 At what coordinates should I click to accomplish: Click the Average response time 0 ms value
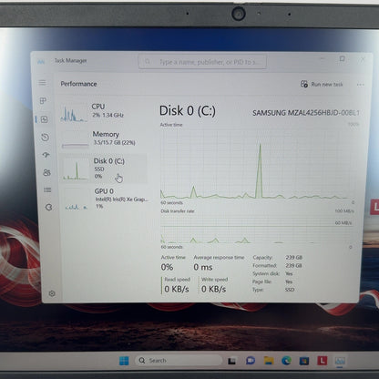pos(203,267)
